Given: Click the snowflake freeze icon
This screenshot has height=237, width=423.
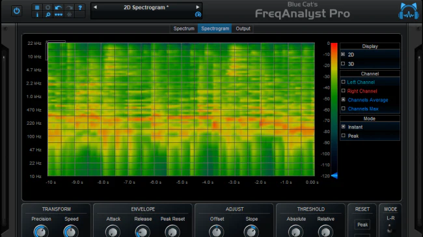Looking at the screenshot, I should coord(70,14).
